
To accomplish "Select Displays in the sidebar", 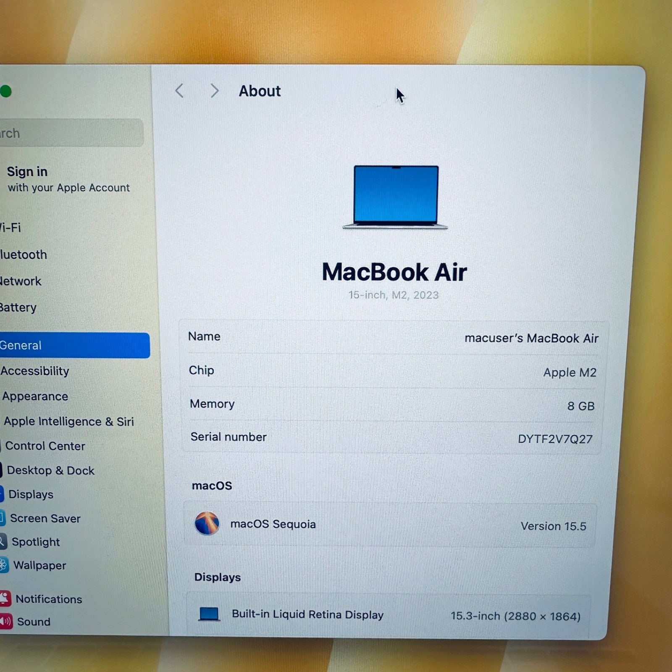I will (31, 494).
